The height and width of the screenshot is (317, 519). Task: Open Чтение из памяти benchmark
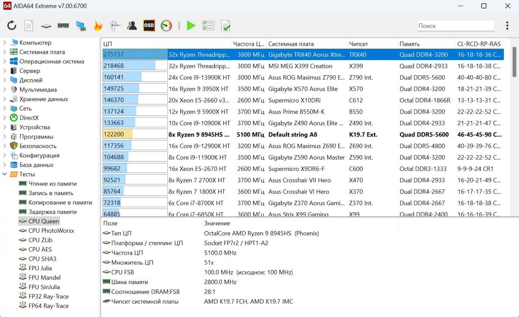click(x=52, y=184)
